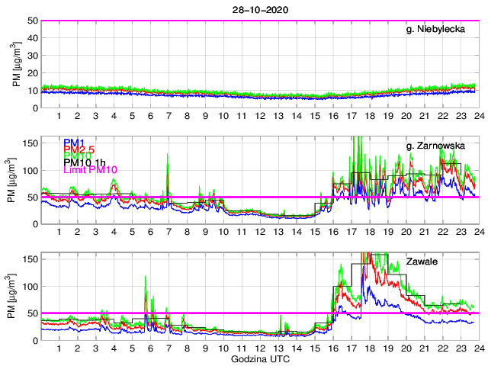Click hour 7 tick under Zarnowska plot

coord(169,232)
